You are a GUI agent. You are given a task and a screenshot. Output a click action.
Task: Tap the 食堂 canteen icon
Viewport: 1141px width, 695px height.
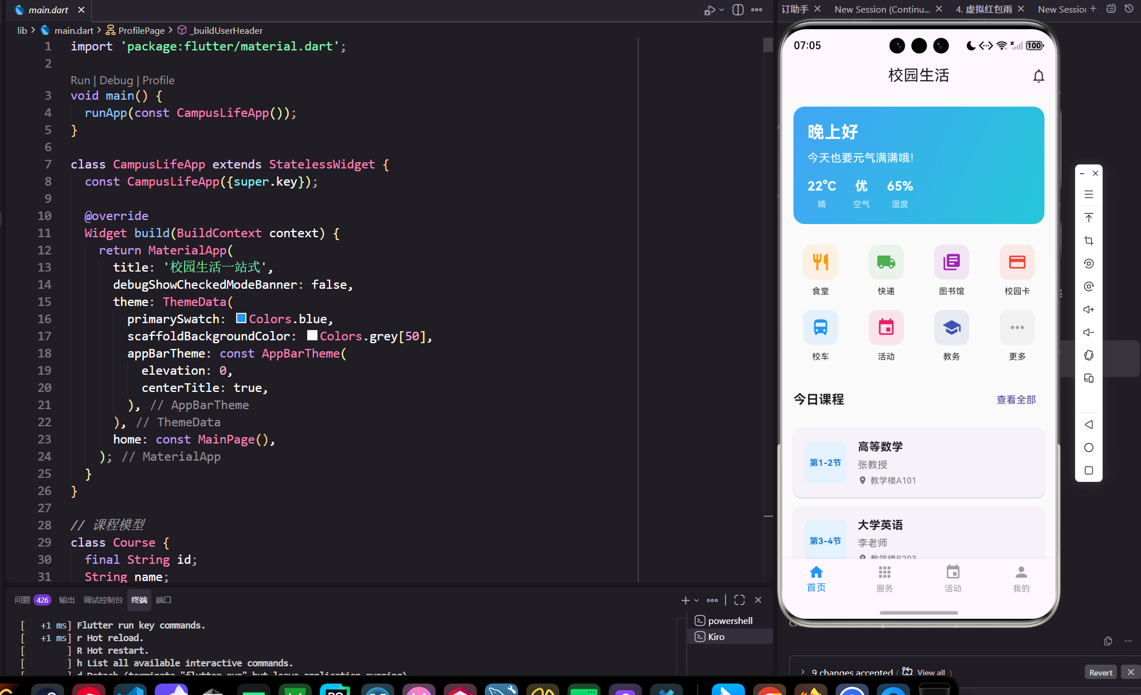point(820,262)
